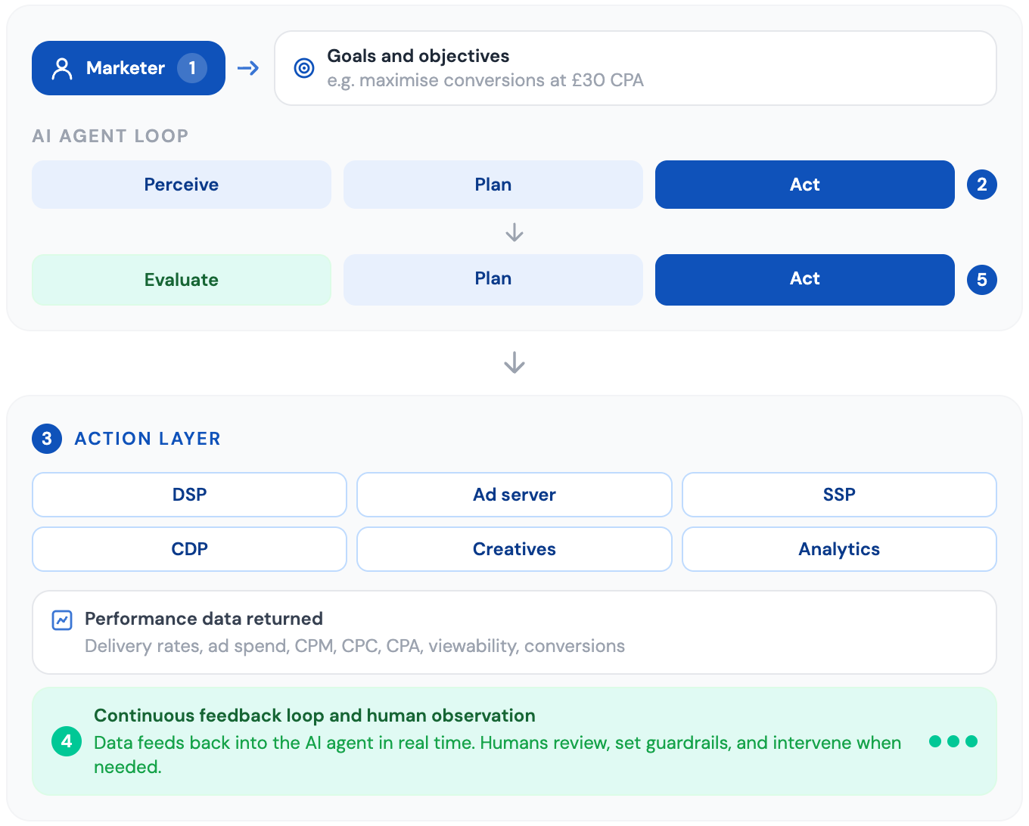Viewport: 1029px width, 826px height.
Task: Click the Plan block next to Perceive
Action: click(x=493, y=185)
